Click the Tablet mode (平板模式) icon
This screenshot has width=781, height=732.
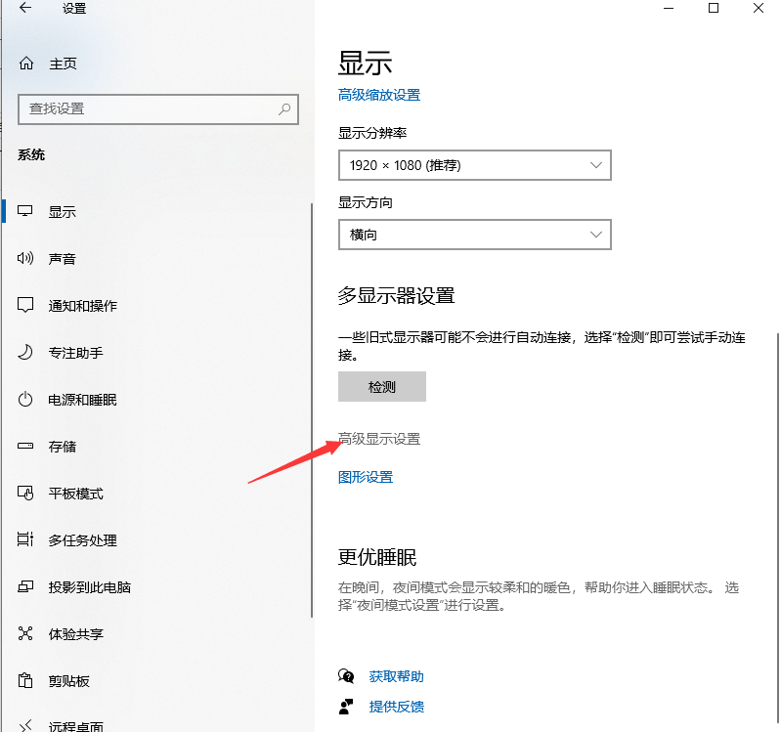pos(26,494)
